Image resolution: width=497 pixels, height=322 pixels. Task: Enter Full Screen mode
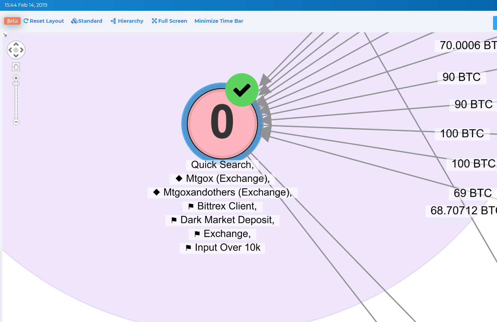[x=169, y=21]
